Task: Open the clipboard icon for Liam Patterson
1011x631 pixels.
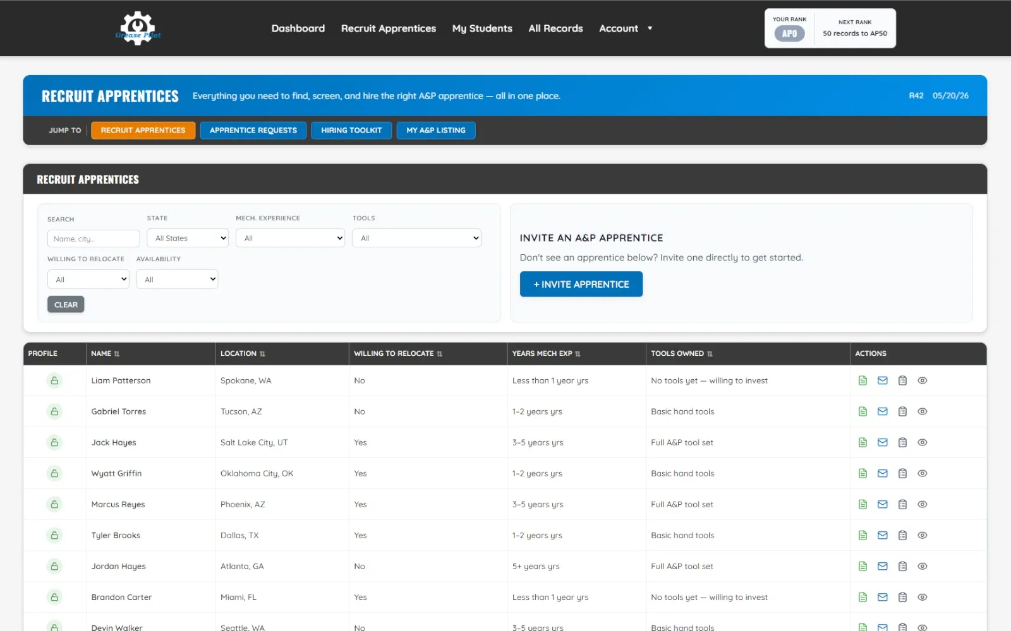Action: (x=902, y=380)
